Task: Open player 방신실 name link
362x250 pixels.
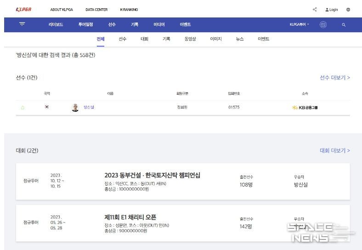Action: (x=89, y=108)
